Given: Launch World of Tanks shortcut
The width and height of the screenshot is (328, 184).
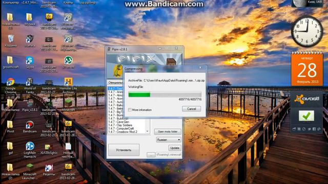Looking at the screenshot, I should click(30, 85).
